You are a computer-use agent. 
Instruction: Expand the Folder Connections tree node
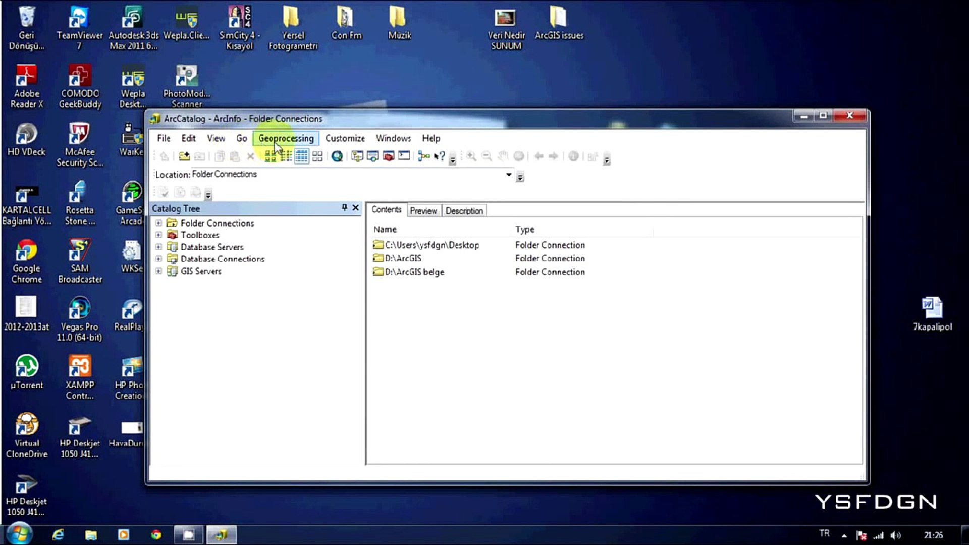tap(158, 223)
